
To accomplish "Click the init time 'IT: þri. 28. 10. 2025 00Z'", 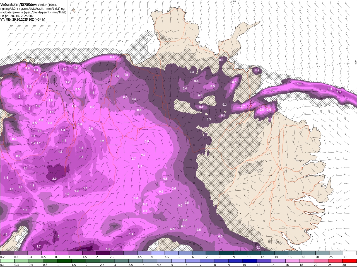I will pyautogui.click(x=17, y=16).
